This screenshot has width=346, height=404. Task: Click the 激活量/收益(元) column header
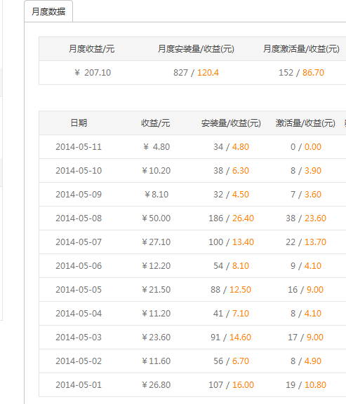(x=305, y=123)
